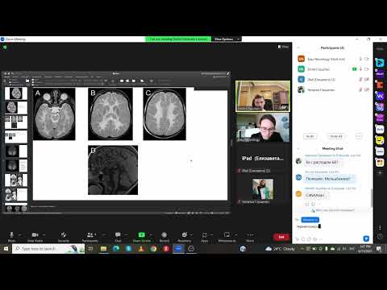
Task: Click the Windows search box in taskbar
Action: coord(48,249)
